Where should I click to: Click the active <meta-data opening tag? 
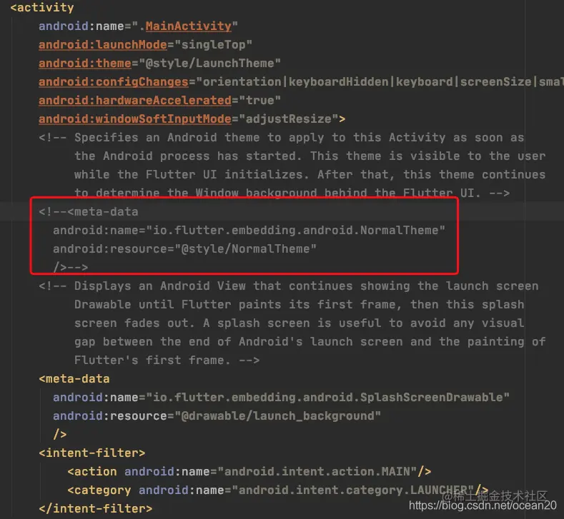tap(74, 379)
